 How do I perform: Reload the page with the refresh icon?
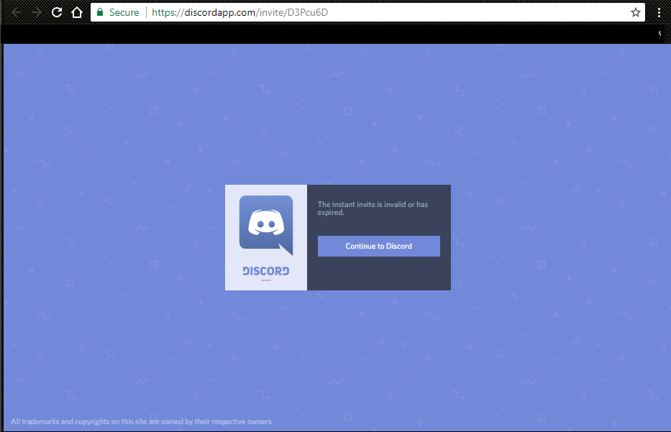click(57, 12)
